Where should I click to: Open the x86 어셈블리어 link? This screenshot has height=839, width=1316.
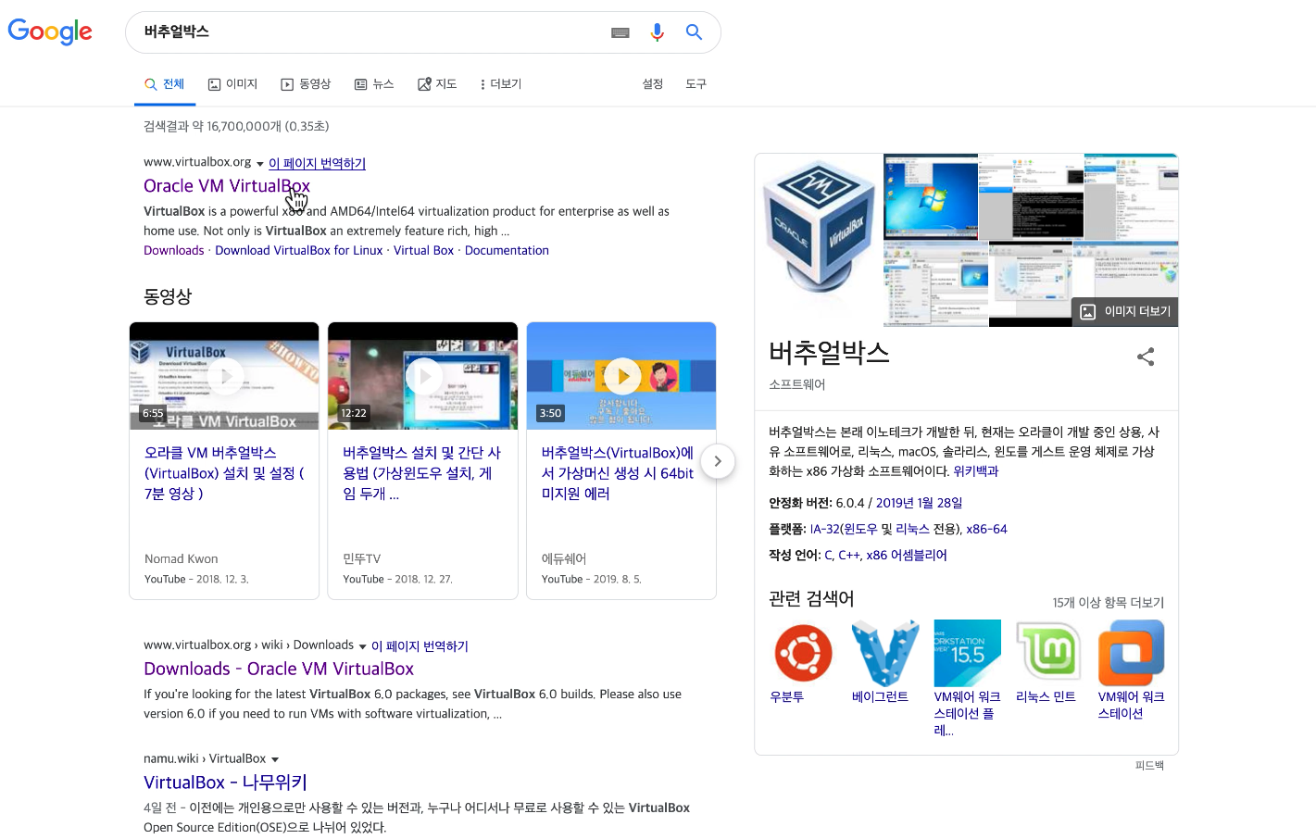907,556
